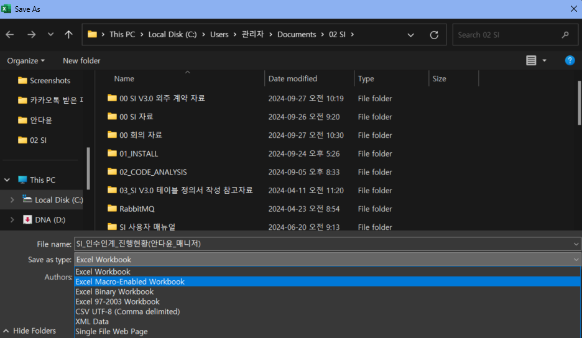Choose XML Data file type
This screenshot has height=338, width=582.
click(x=327, y=322)
